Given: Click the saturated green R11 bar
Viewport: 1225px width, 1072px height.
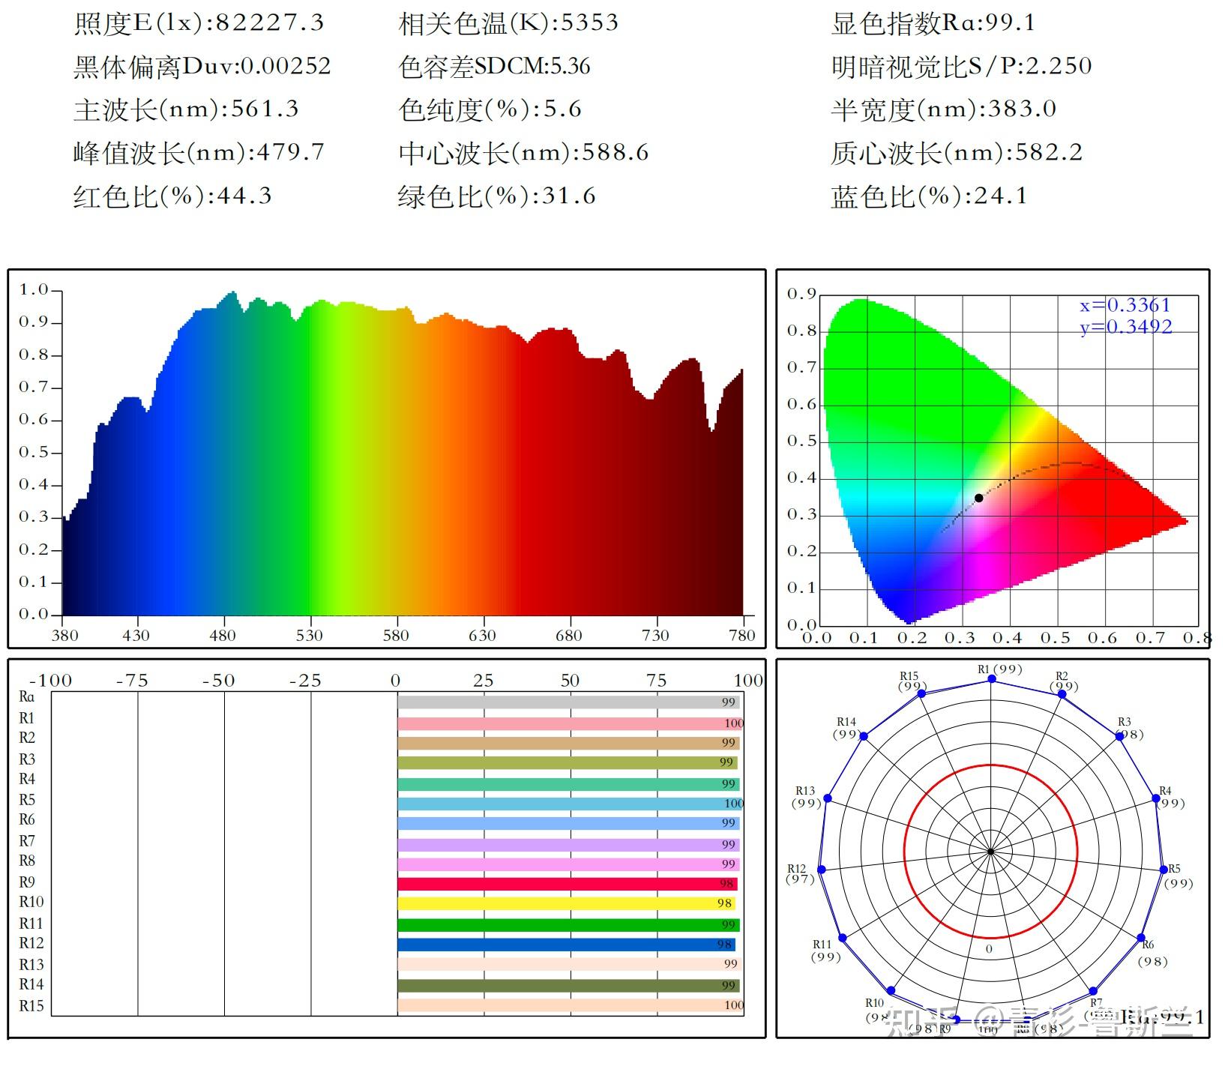Looking at the screenshot, I should (x=569, y=925).
